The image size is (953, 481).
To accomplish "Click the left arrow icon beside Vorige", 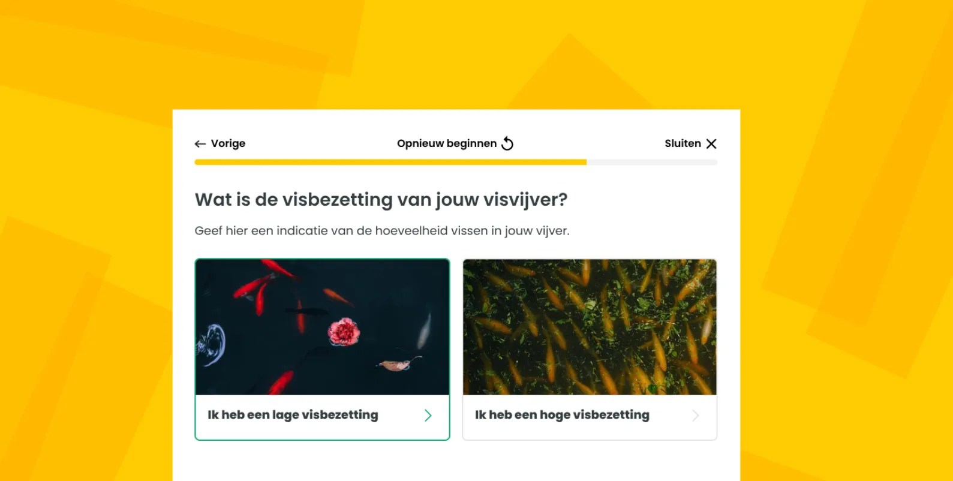I will (200, 144).
